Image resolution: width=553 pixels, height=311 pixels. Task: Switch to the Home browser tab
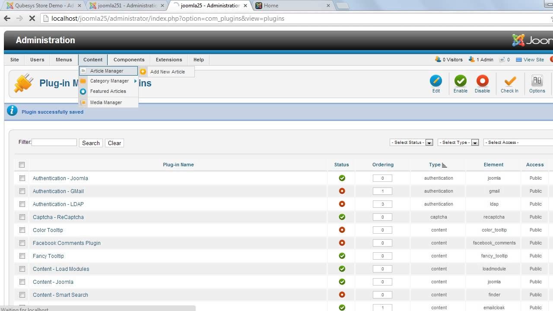click(x=292, y=6)
